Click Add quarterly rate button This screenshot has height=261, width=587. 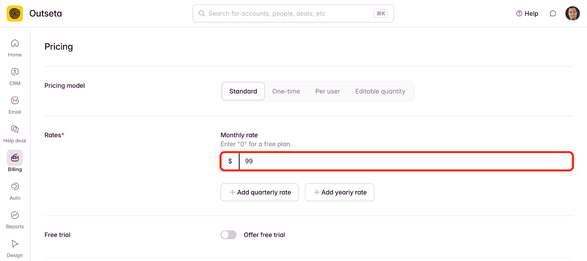259,192
